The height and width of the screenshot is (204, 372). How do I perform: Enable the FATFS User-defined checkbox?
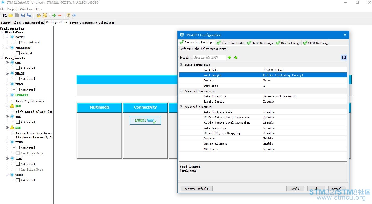coord(18,42)
